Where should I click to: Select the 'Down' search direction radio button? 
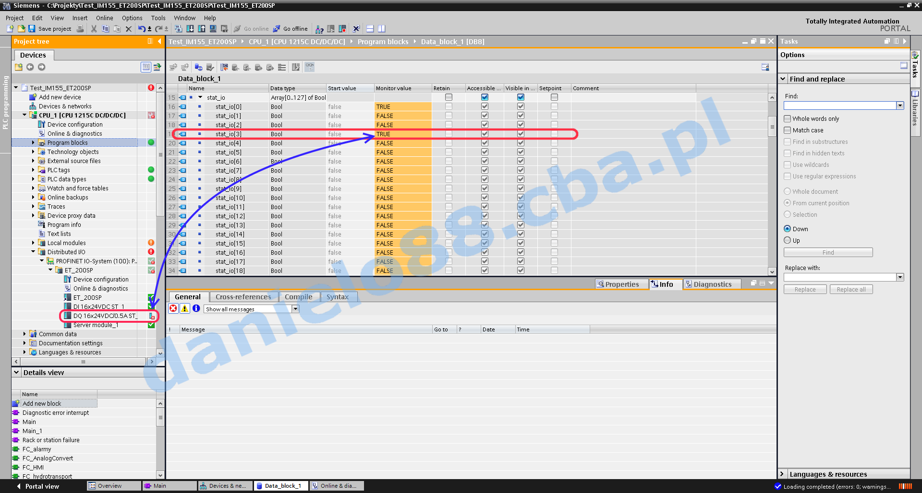pos(788,229)
